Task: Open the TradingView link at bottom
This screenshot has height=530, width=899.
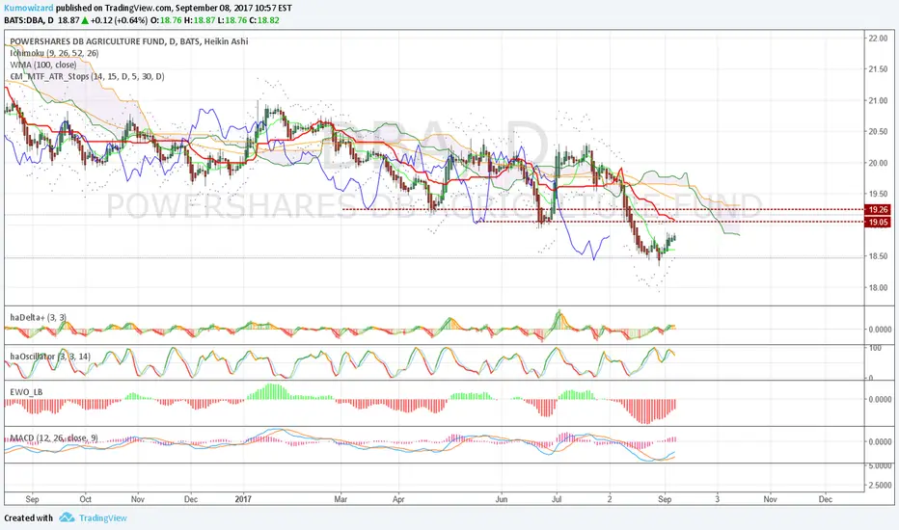Action: 102,518
